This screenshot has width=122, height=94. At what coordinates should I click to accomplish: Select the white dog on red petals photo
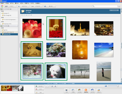point(56,28)
